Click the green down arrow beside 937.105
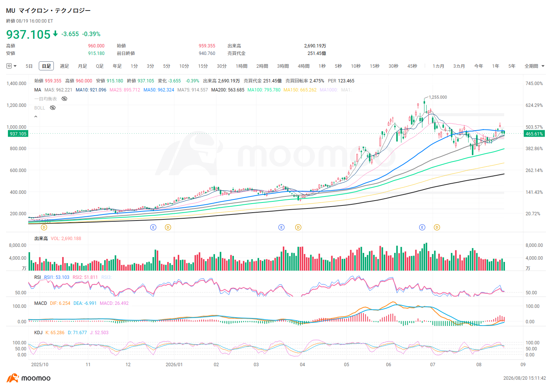This screenshot has height=388, width=552. coord(55,34)
